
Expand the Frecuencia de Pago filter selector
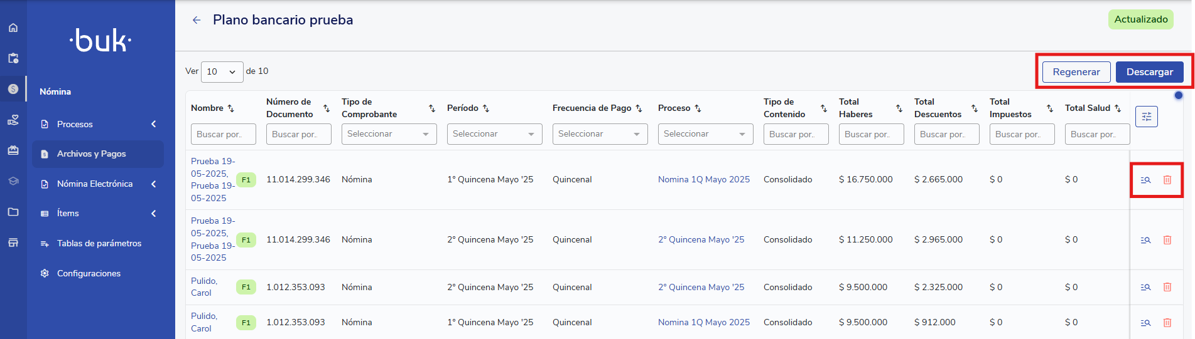click(x=600, y=134)
